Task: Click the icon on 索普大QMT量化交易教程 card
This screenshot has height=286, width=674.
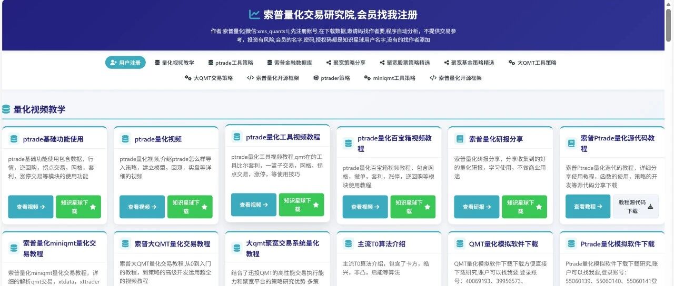Action: (x=125, y=244)
